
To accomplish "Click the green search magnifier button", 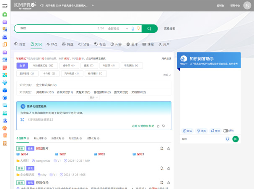I will pos(149,29).
